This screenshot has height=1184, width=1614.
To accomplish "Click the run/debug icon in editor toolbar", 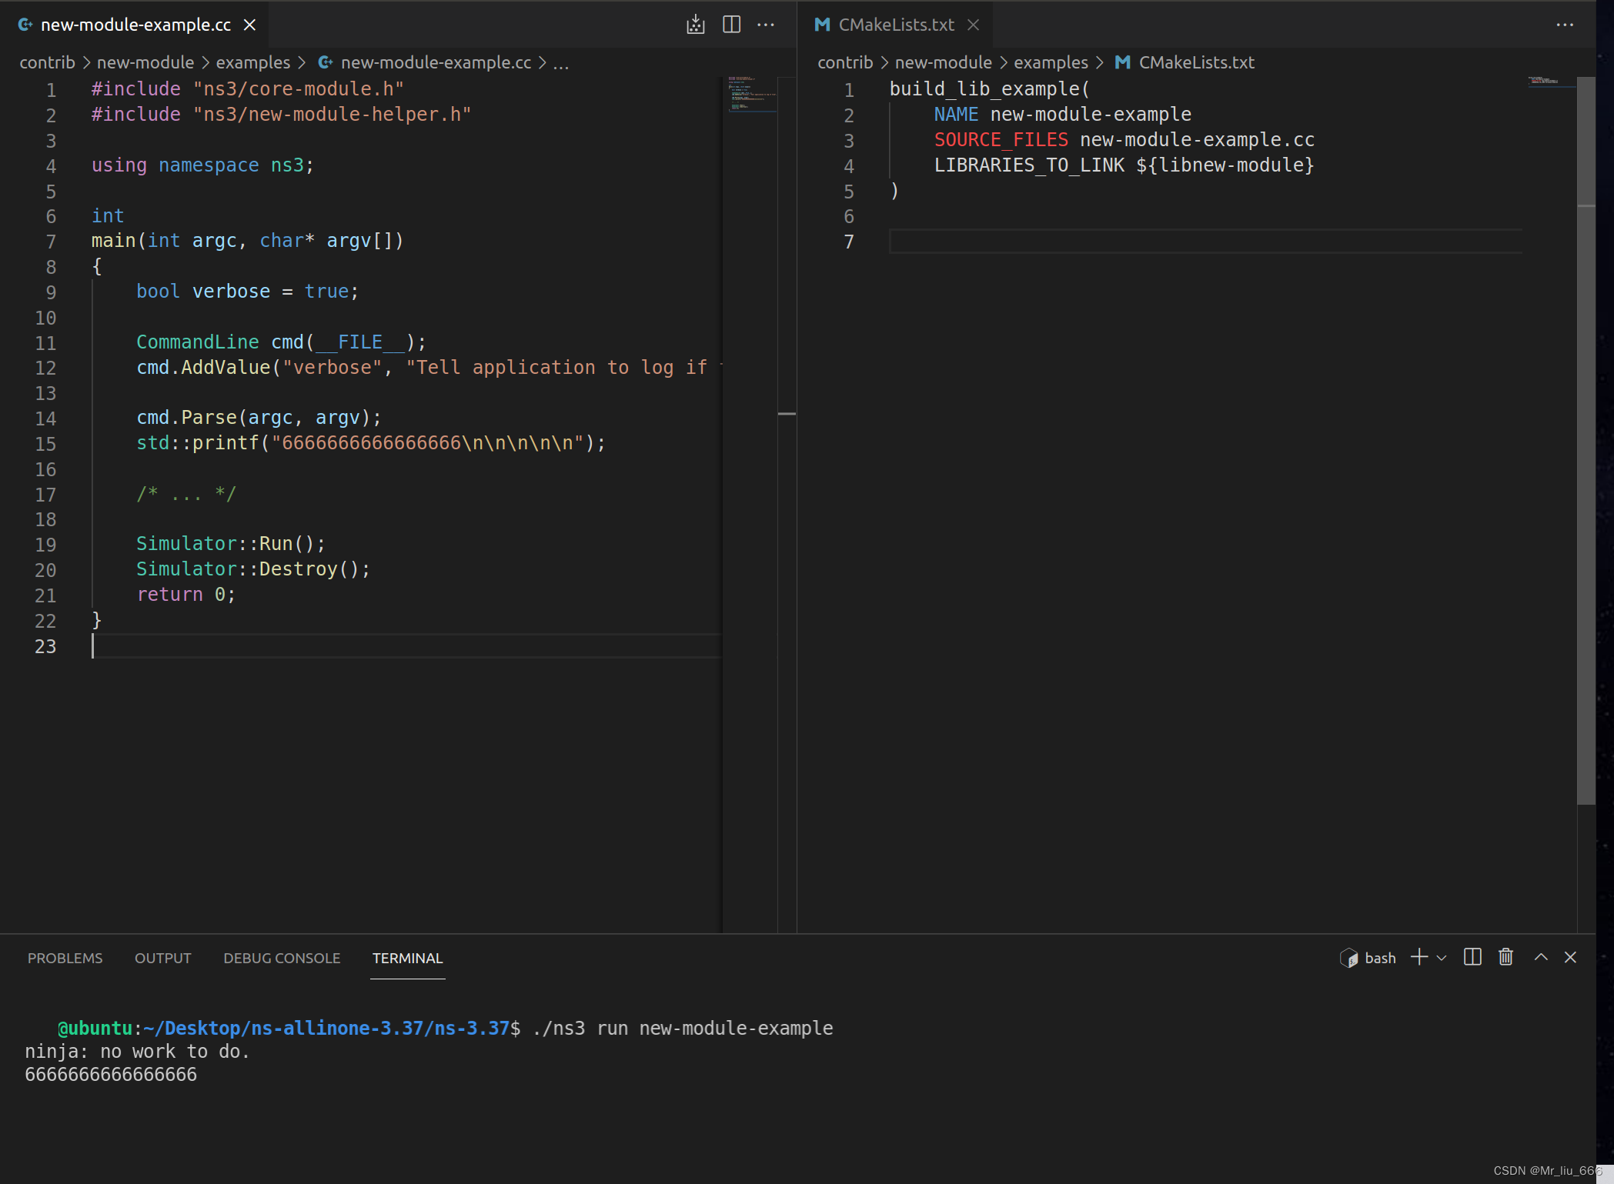I will tap(695, 25).
